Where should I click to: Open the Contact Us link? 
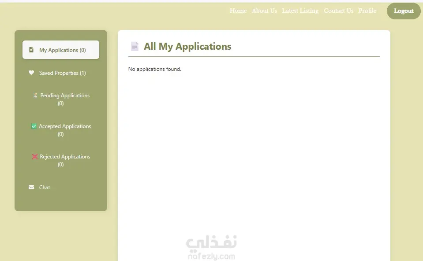click(339, 11)
